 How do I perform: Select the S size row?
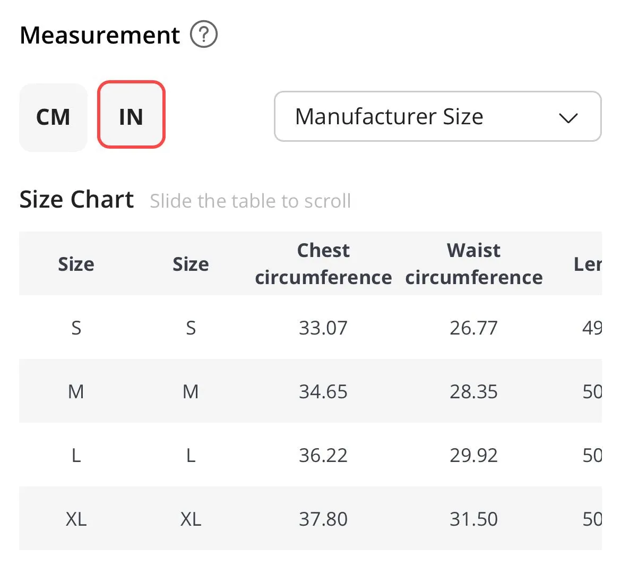pos(310,328)
